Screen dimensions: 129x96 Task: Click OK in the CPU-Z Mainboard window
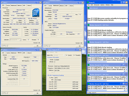pyautogui.click(x=80, y=46)
